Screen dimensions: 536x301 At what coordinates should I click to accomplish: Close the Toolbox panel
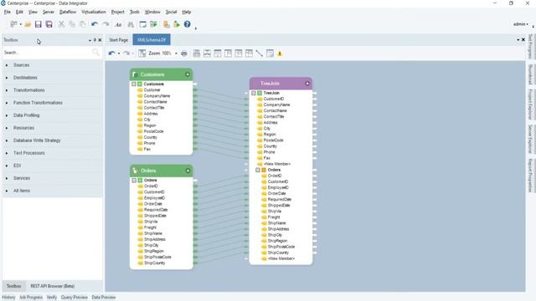(100, 40)
